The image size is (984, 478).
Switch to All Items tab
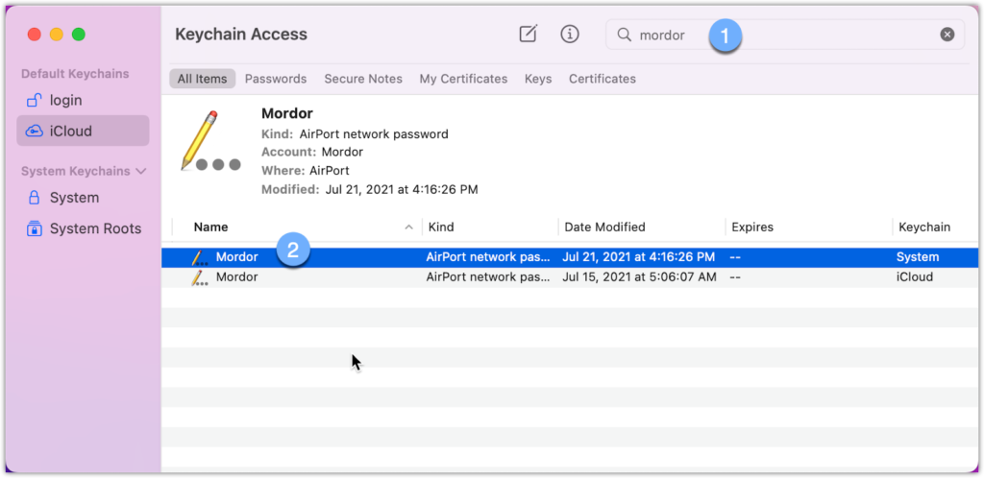pyautogui.click(x=202, y=79)
